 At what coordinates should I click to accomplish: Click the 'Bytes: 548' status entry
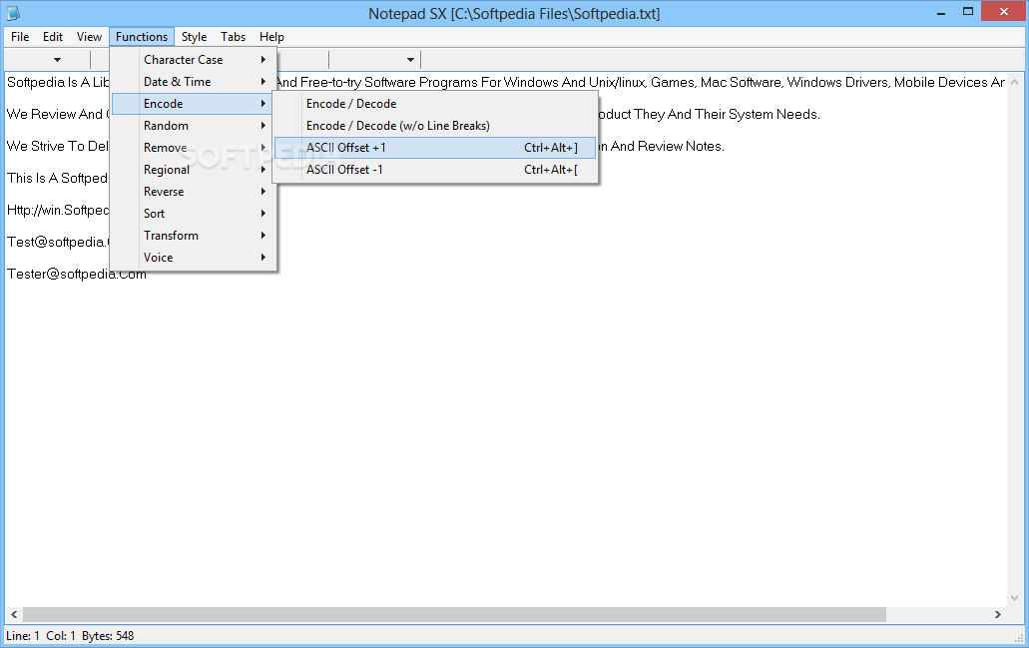[108, 636]
